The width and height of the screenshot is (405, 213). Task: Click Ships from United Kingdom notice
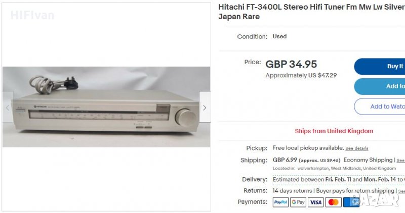[334, 131]
